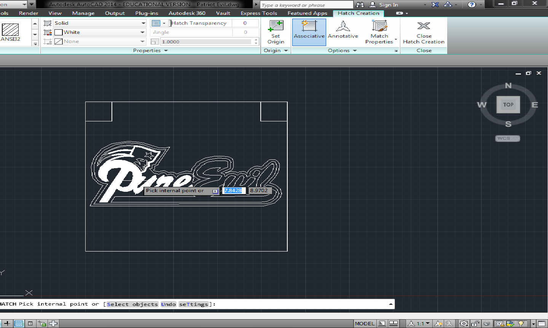Viewport: 548px width, 328px height.
Task: Open the Vault ribbon tab
Action: coord(223,13)
